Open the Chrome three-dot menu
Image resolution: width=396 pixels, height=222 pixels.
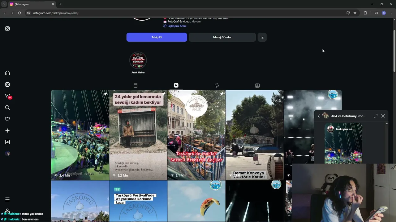coord(391,13)
